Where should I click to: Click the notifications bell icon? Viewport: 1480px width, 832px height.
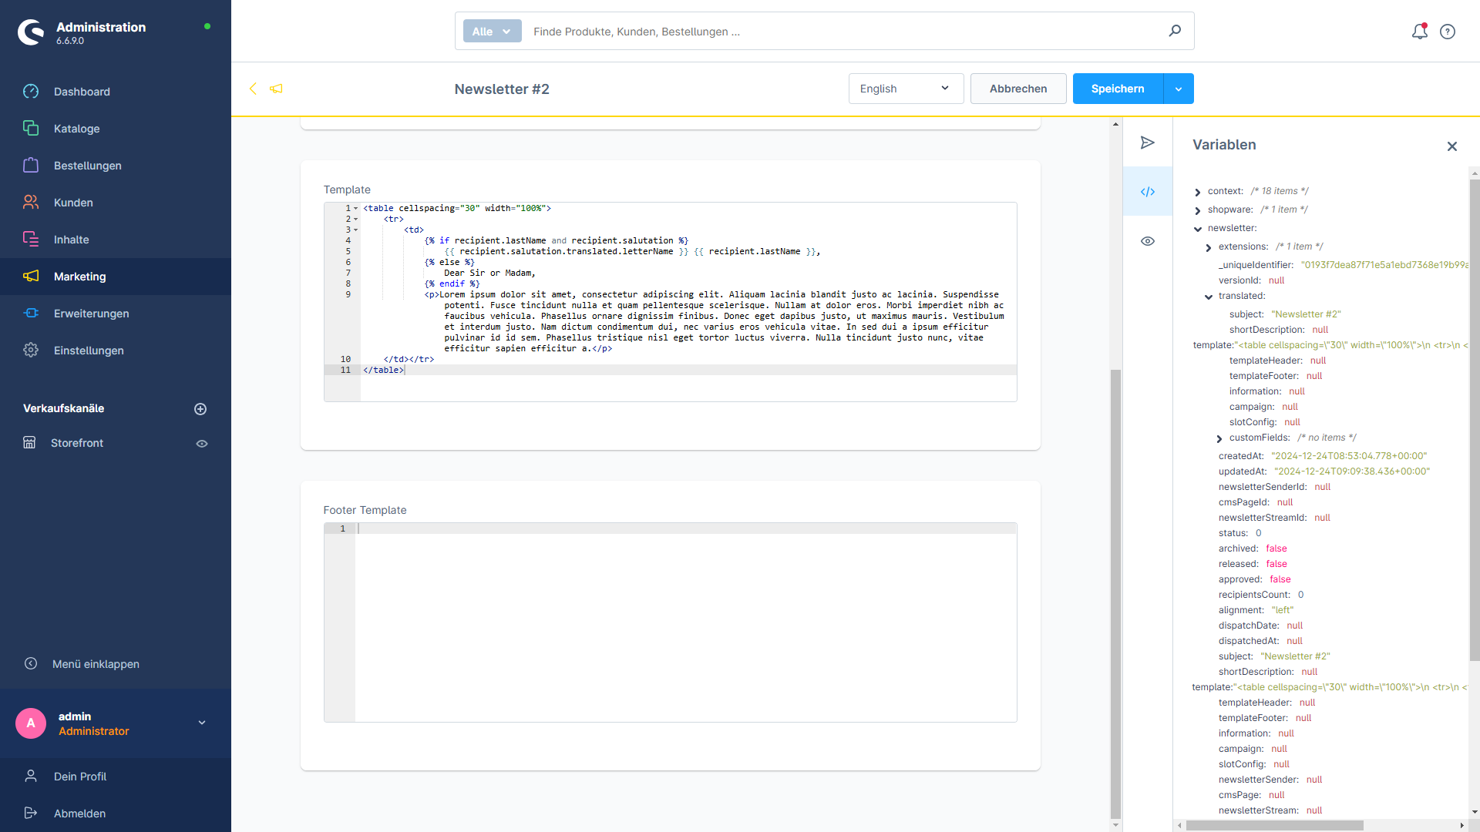pyautogui.click(x=1420, y=31)
